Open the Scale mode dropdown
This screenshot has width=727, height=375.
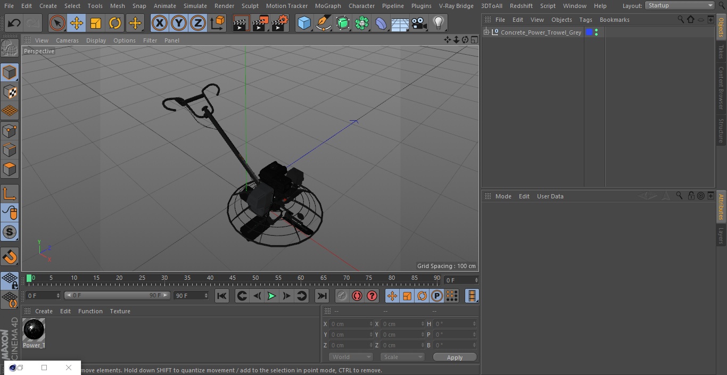click(402, 357)
